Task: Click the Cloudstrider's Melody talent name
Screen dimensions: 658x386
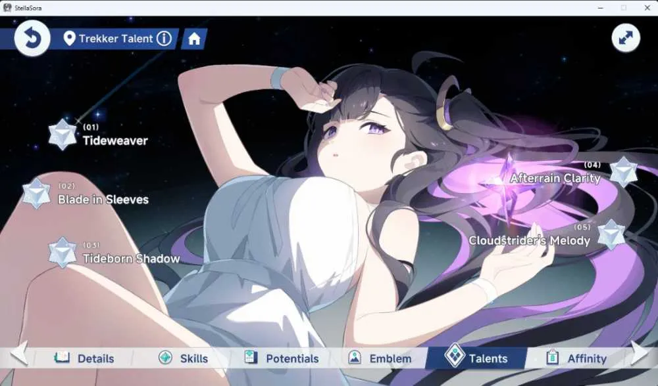Action: tap(529, 241)
